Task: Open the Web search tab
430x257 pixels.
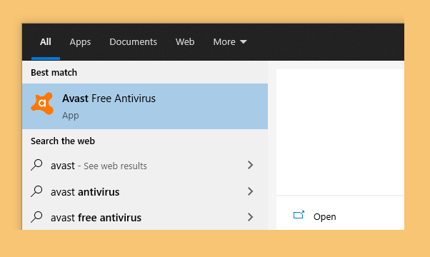Action: (185, 42)
